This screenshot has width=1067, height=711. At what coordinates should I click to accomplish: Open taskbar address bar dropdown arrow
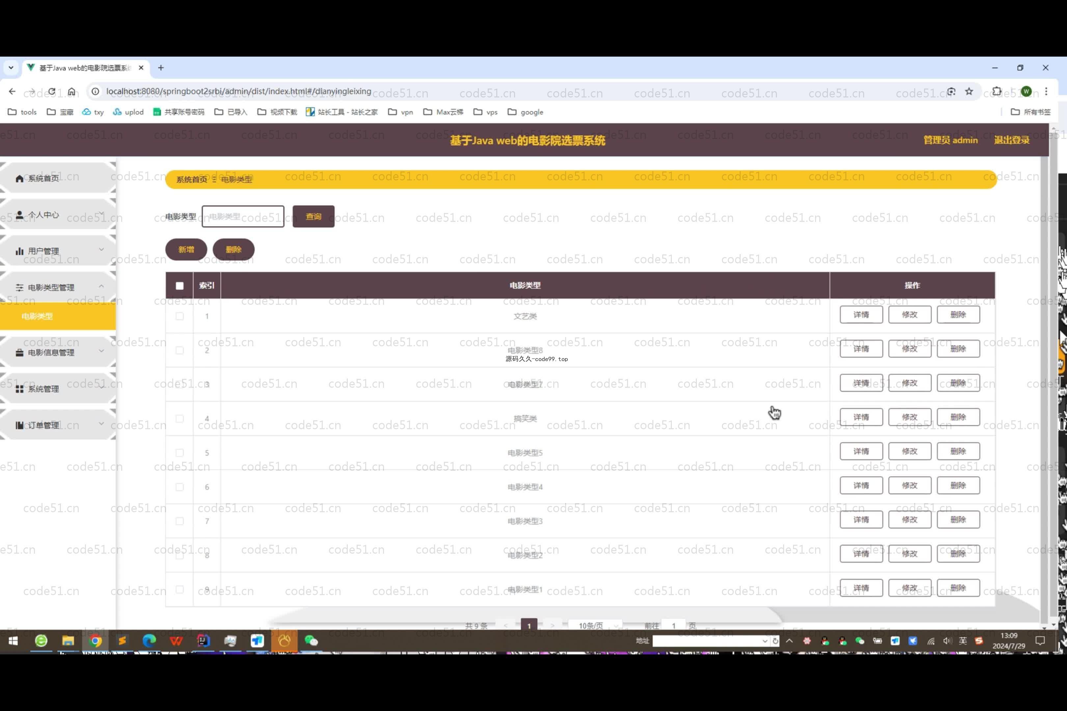click(x=765, y=641)
